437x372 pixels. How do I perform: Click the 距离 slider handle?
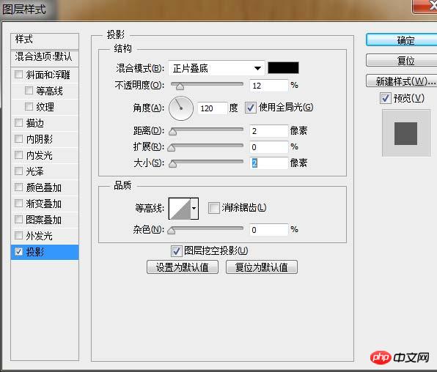[x=173, y=132]
